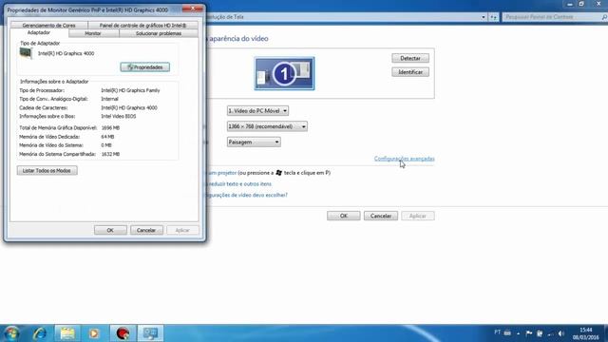Click the Control Panel search magnifier icon
This screenshot has width=608, height=342.
[604, 17]
